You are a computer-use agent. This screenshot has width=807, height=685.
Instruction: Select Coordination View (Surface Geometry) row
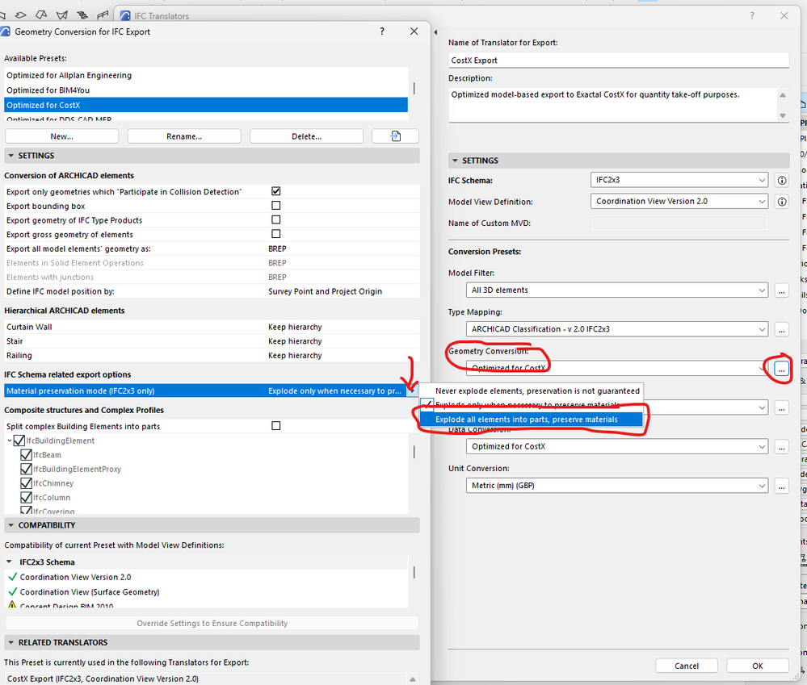point(206,592)
